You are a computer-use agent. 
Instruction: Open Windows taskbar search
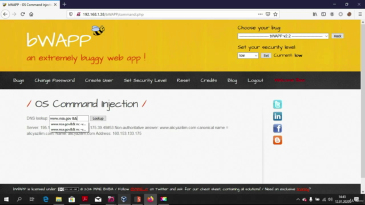tap(19, 199)
